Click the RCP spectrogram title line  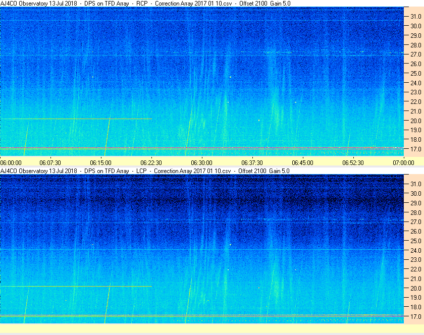click(x=145, y=4)
